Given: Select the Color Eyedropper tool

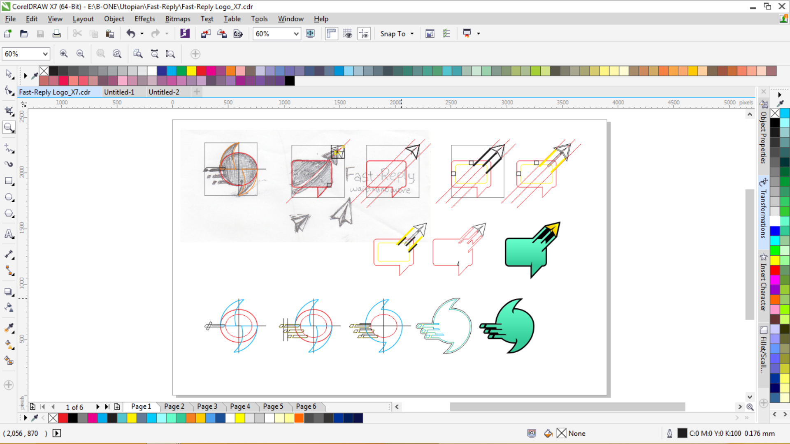Looking at the screenshot, I should [9, 328].
